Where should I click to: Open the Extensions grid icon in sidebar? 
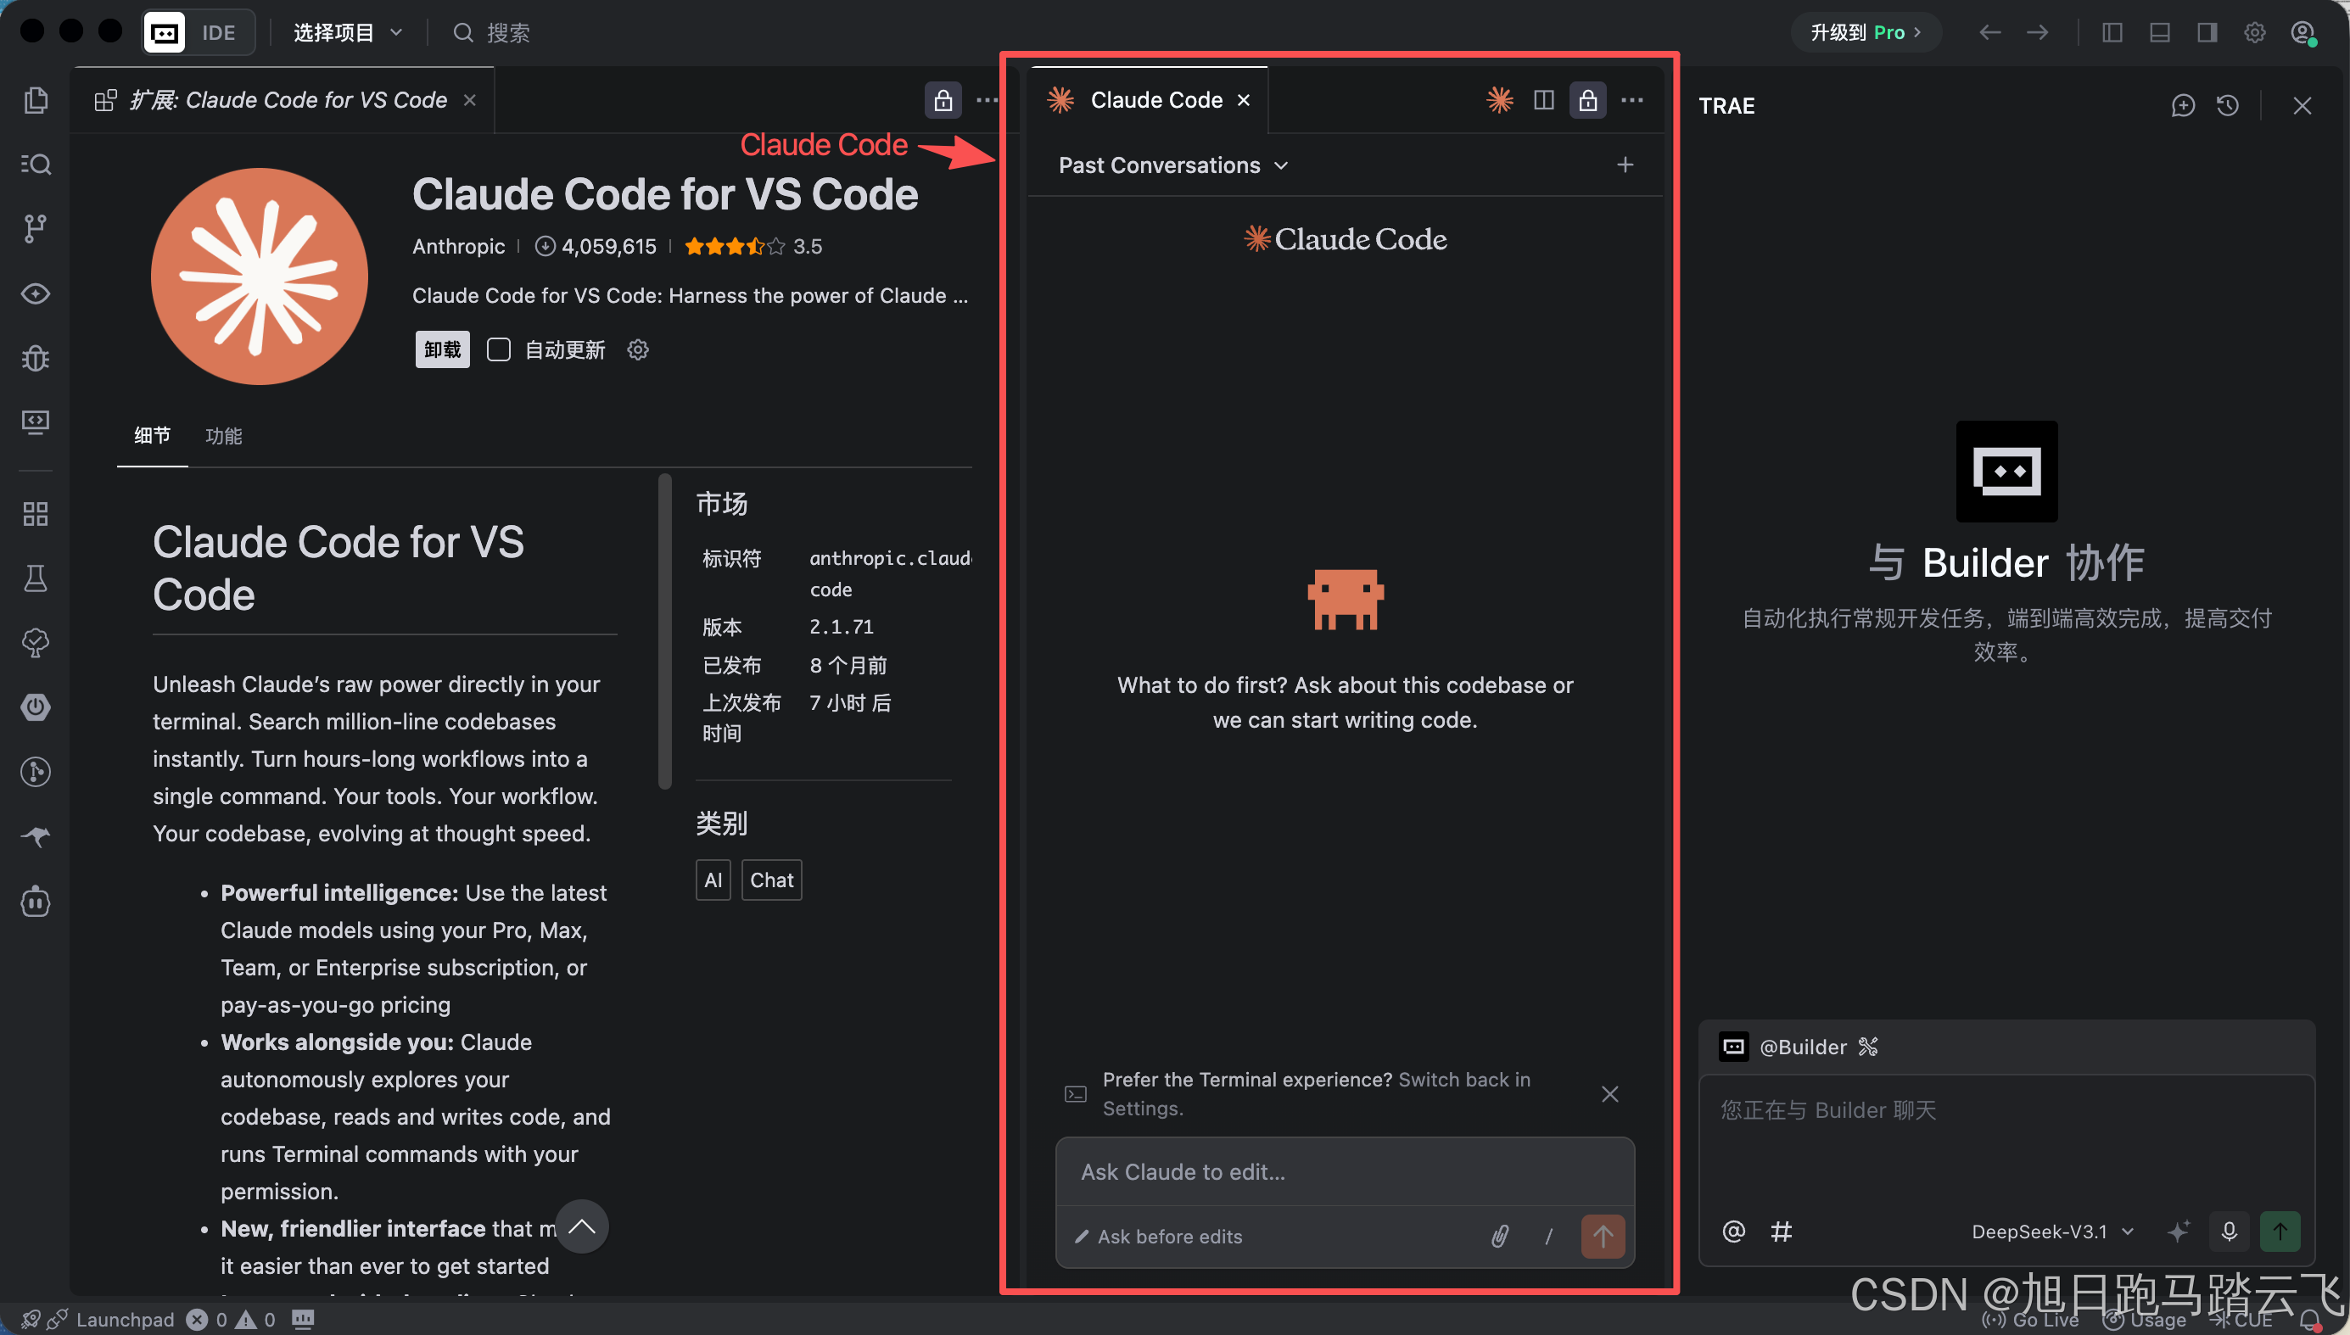pos(35,513)
